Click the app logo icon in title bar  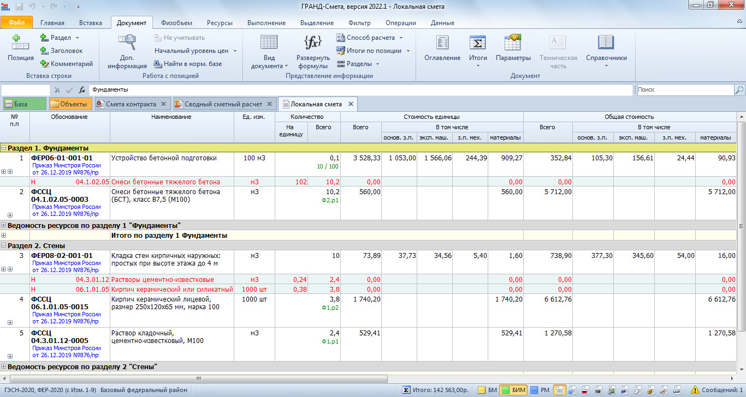(x=6, y=6)
